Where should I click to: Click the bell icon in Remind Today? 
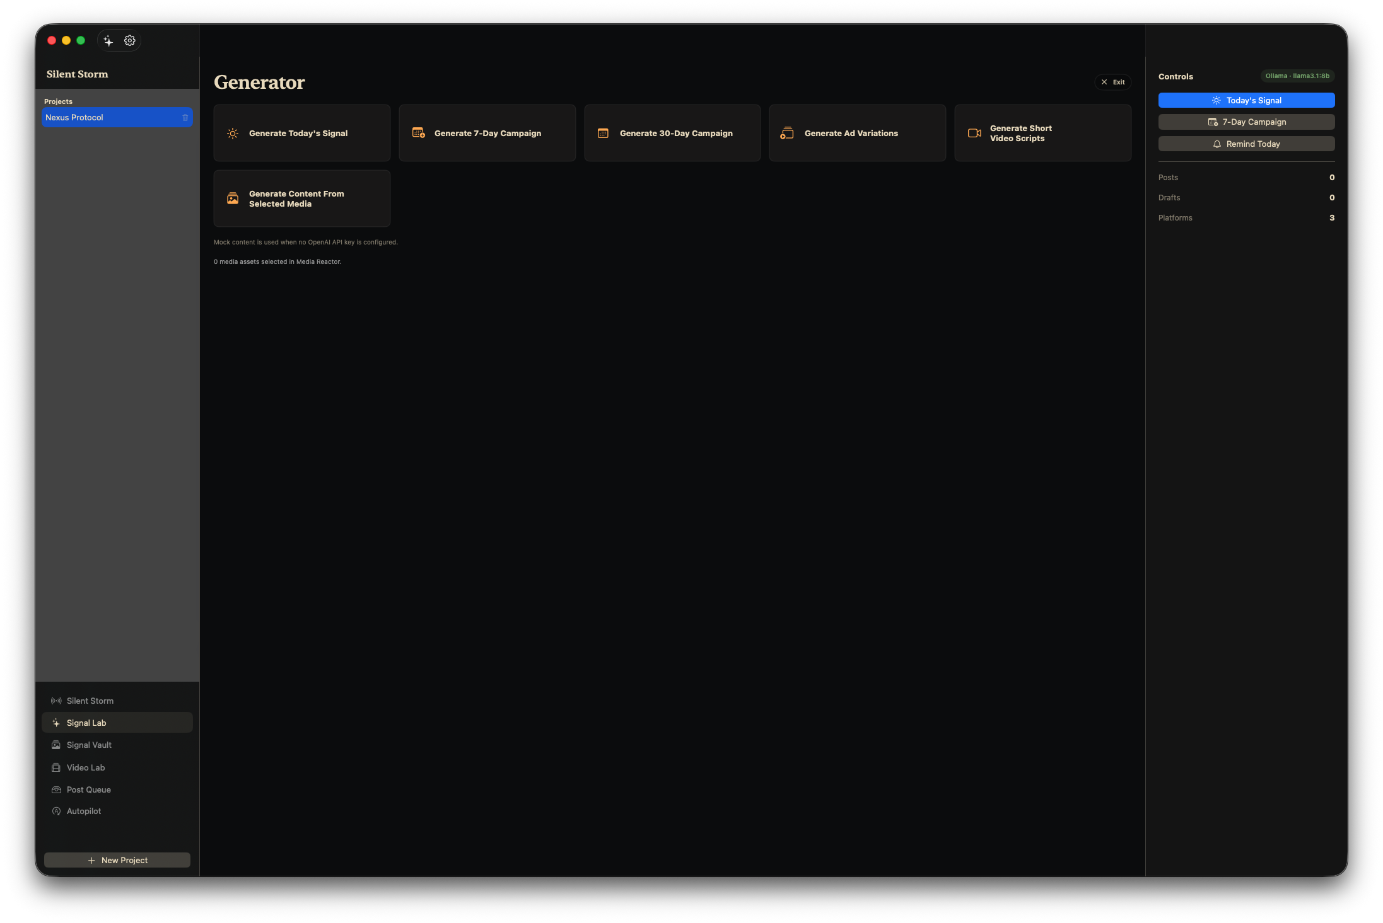(x=1217, y=144)
